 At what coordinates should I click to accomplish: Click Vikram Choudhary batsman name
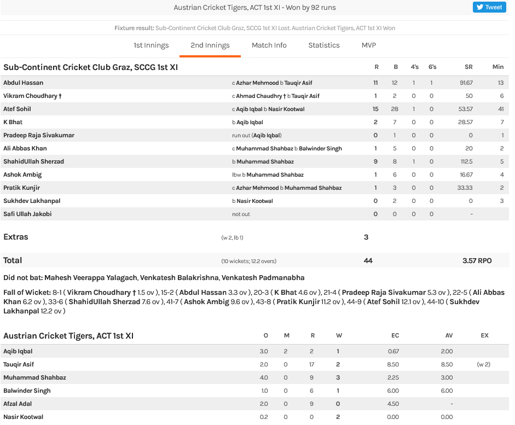coord(32,96)
